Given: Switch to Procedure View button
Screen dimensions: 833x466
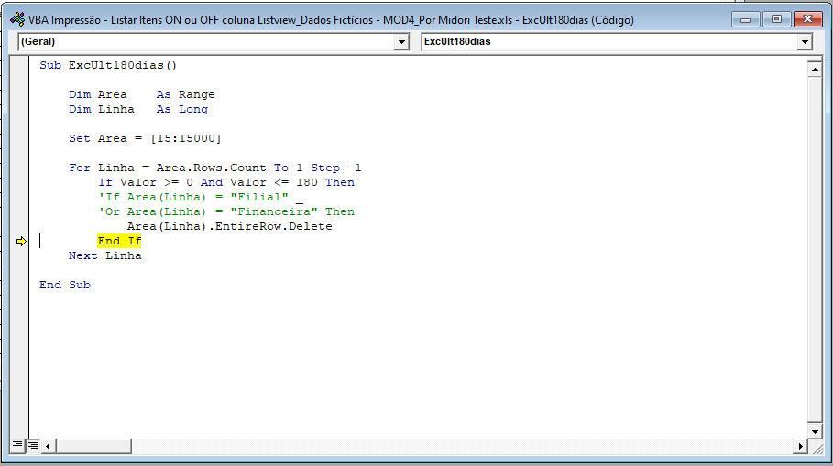Looking at the screenshot, I should 17,445.
